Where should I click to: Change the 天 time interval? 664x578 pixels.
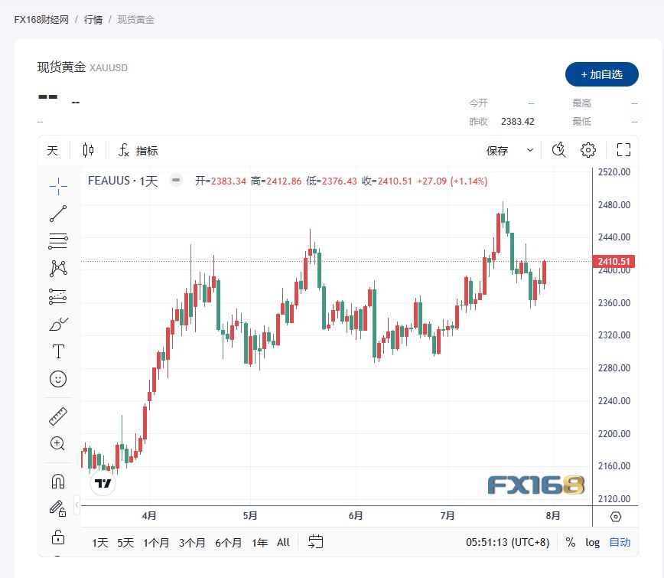click(53, 150)
